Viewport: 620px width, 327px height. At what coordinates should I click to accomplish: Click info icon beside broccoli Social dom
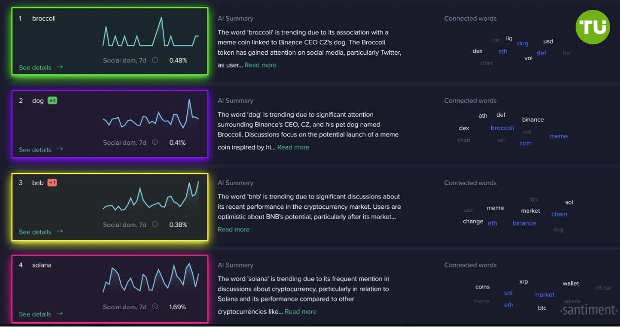click(155, 60)
